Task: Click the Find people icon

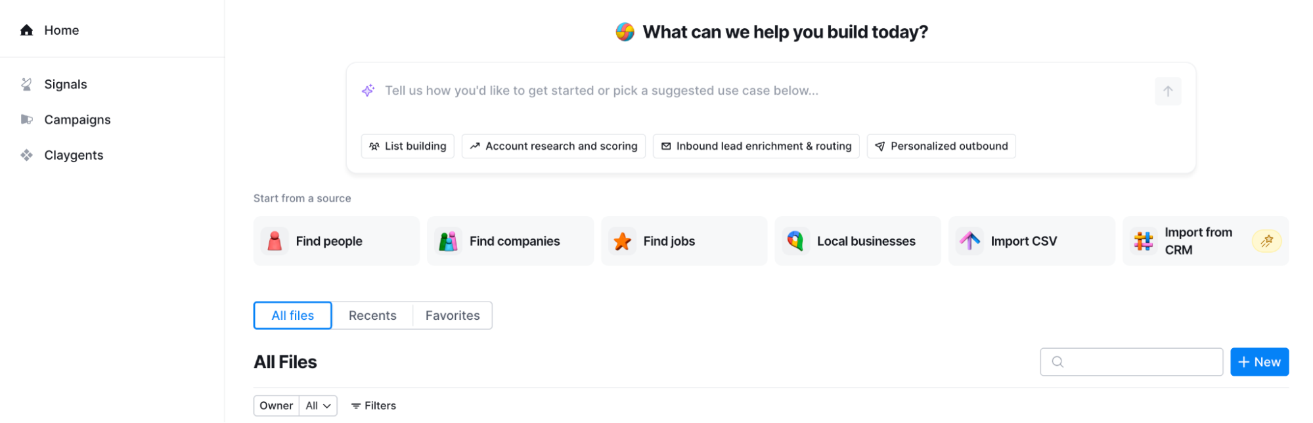Action: [275, 241]
